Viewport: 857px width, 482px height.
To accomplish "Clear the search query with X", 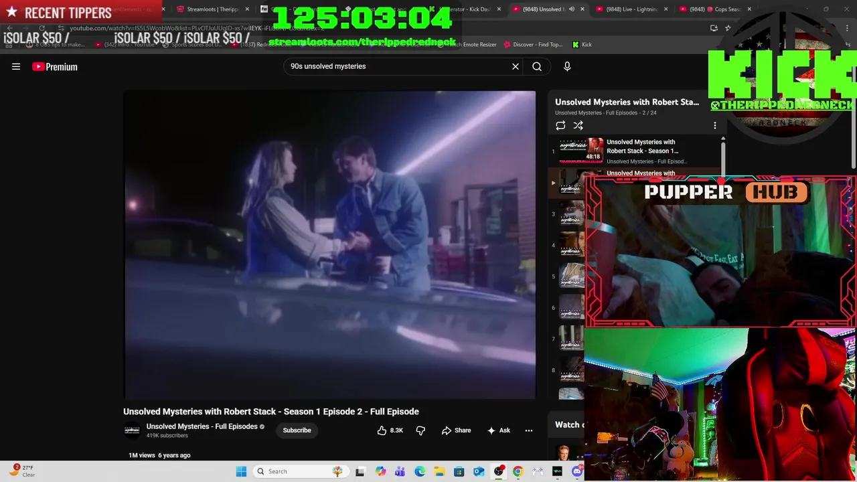I will coord(516,66).
